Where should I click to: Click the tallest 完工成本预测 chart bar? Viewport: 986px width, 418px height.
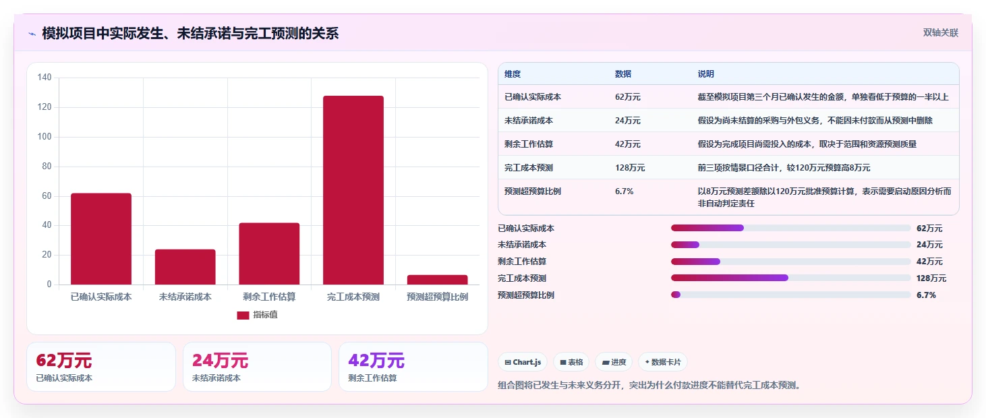353,190
